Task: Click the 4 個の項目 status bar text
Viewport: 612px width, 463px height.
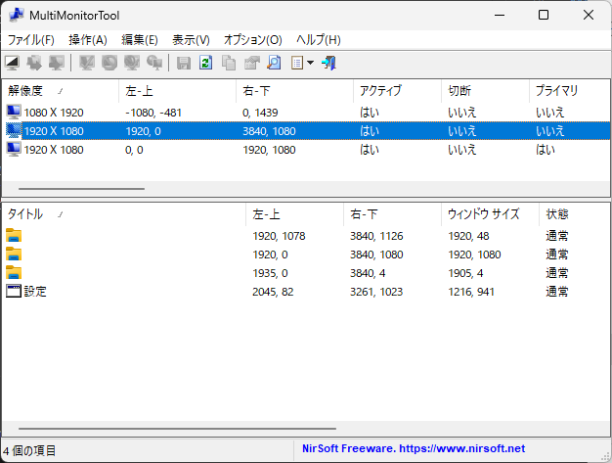Action: (x=29, y=450)
